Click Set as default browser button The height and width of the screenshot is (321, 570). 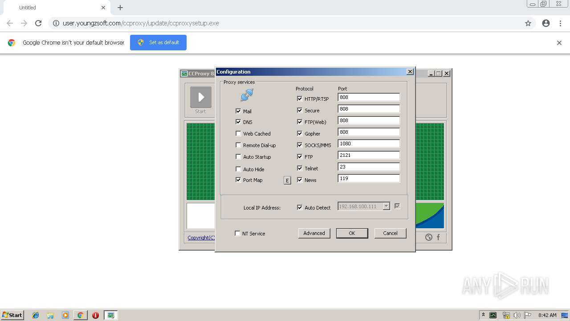click(158, 42)
